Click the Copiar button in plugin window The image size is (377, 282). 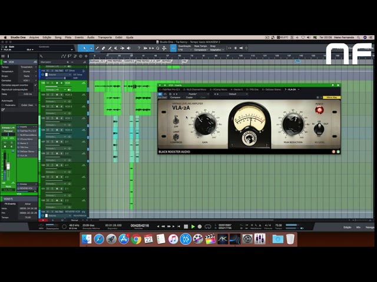click(189, 98)
